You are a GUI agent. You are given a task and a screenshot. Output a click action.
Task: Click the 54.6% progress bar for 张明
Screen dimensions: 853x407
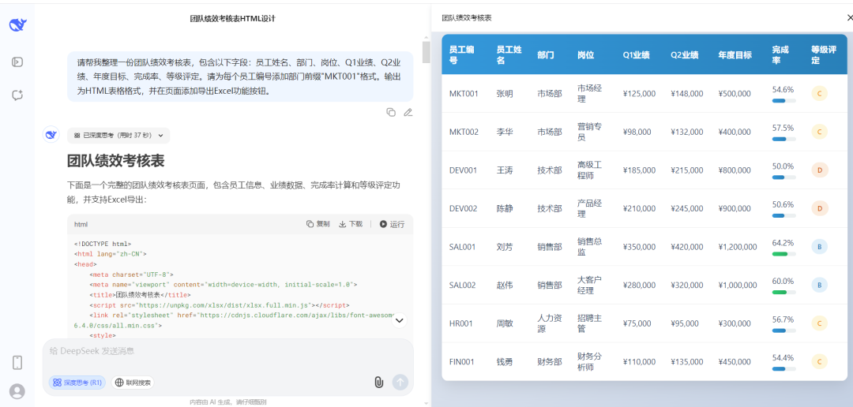pyautogui.click(x=784, y=100)
